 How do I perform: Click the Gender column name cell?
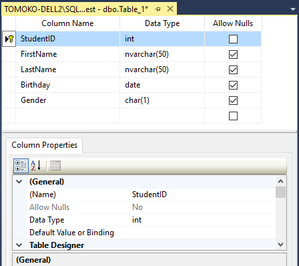[x=67, y=100]
